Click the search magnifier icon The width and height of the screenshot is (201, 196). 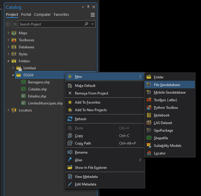point(86,24)
